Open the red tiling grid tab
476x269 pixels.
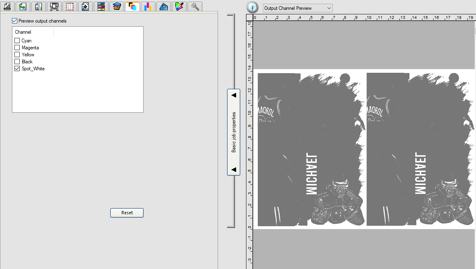tap(70, 7)
